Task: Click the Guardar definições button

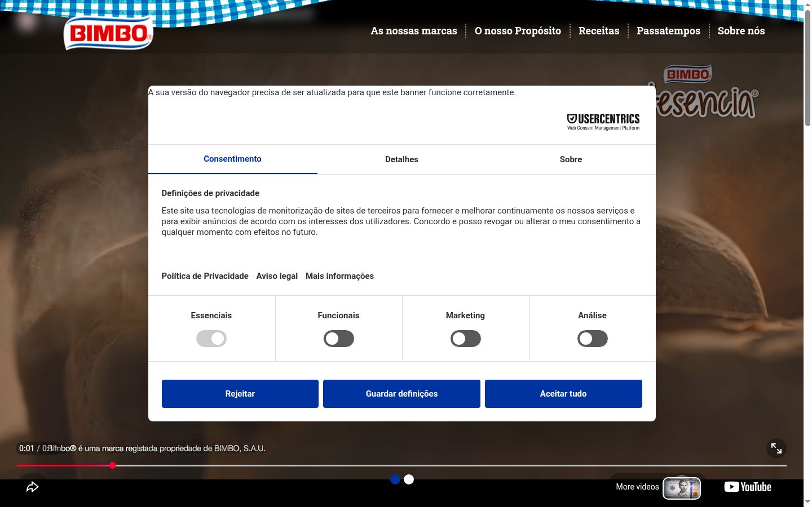Action: pos(401,394)
